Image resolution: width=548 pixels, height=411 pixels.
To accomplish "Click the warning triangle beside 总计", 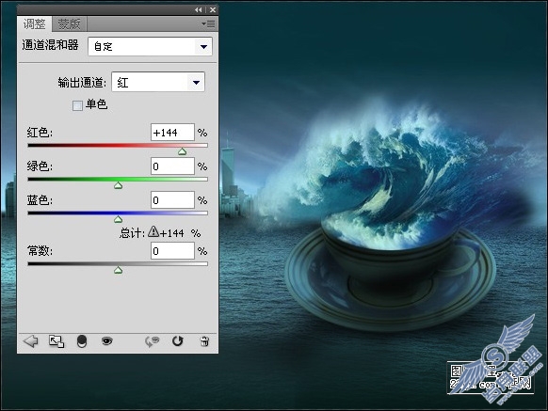I will pos(153,231).
